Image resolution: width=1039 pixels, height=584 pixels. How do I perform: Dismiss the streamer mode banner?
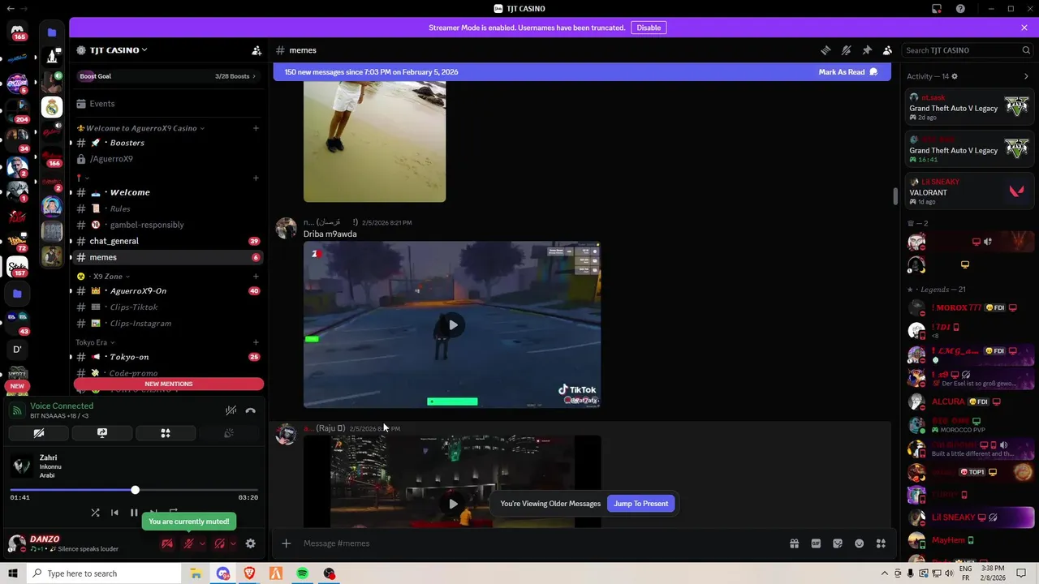(1024, 28)
